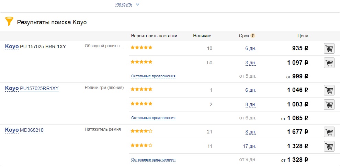Add the 1 677 ₽ tensioner to cart
The height and width of the screenshot is (168, 340).
(329, 132)
